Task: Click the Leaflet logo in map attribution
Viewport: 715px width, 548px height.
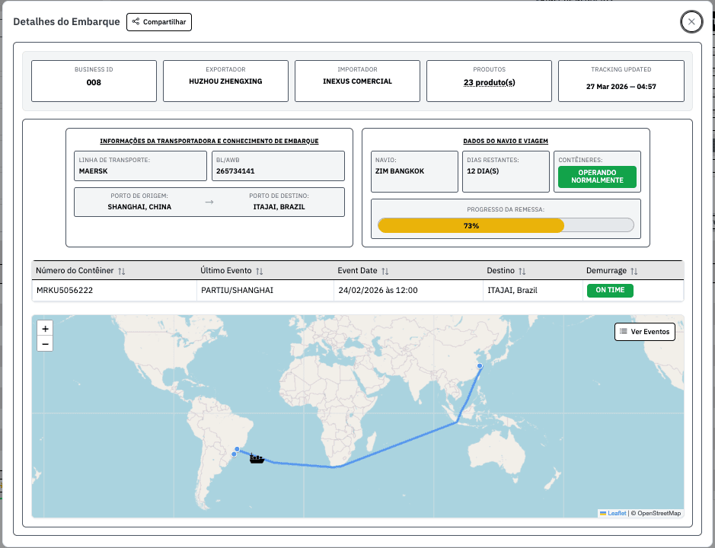Action: coord(612,513)
